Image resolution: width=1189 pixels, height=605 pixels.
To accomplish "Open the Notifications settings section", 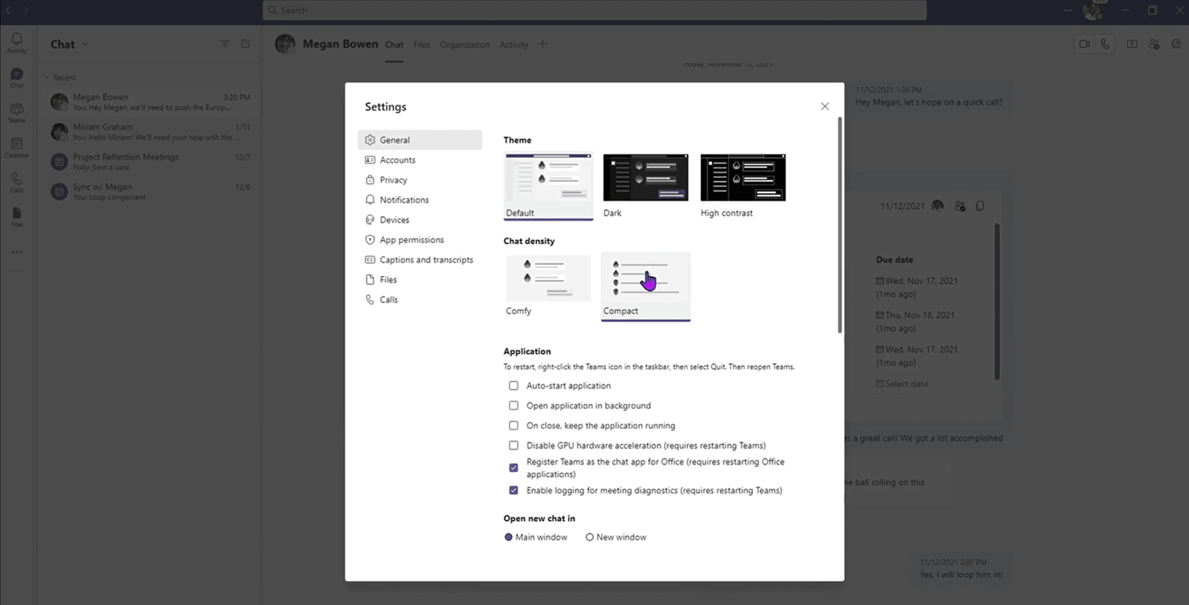I will click(x=420, y=200).
